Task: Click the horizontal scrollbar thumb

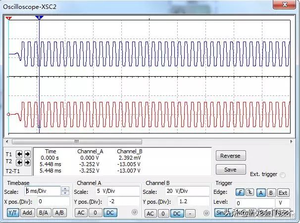Action: pyautogui.click(x=77, y=141)
